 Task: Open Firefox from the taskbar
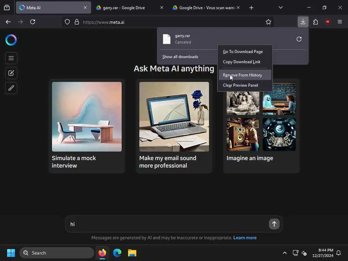[102, 253]
